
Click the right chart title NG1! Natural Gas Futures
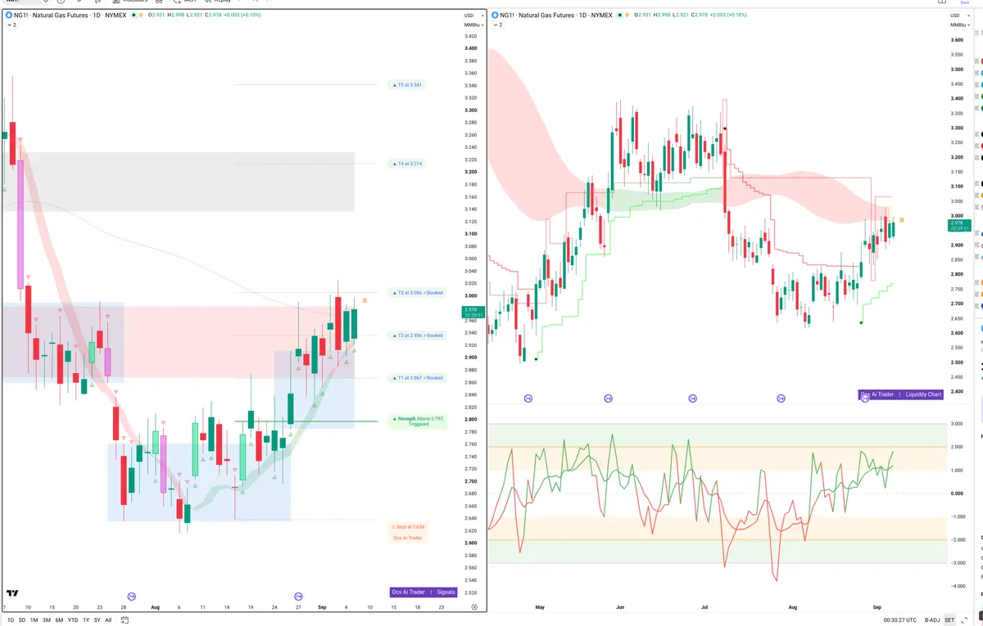coord(539,16)
